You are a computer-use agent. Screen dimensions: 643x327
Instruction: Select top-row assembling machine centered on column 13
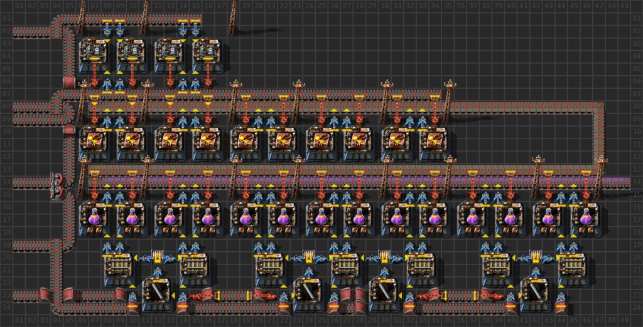170,56
